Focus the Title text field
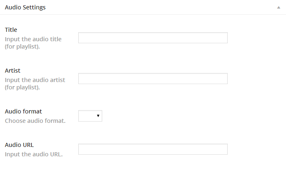 click(153, 38)
